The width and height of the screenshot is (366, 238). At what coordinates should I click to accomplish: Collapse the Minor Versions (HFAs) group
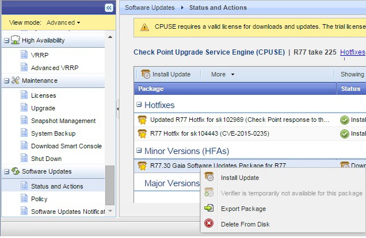point(139,151)
